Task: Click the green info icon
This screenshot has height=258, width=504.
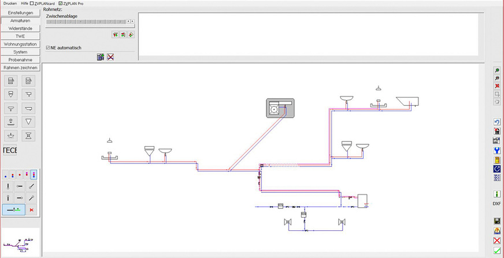Action: click(x=496, y=194)
